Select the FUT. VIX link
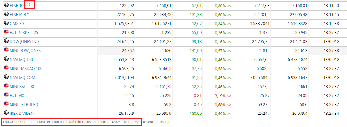This screenshot has height=127, width=347. click(17, 96)
